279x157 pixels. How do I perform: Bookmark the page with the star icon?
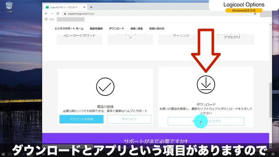255,14
